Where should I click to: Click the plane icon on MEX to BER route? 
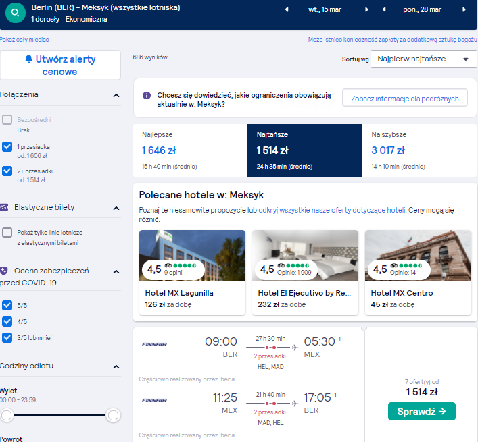pos(295,404)
